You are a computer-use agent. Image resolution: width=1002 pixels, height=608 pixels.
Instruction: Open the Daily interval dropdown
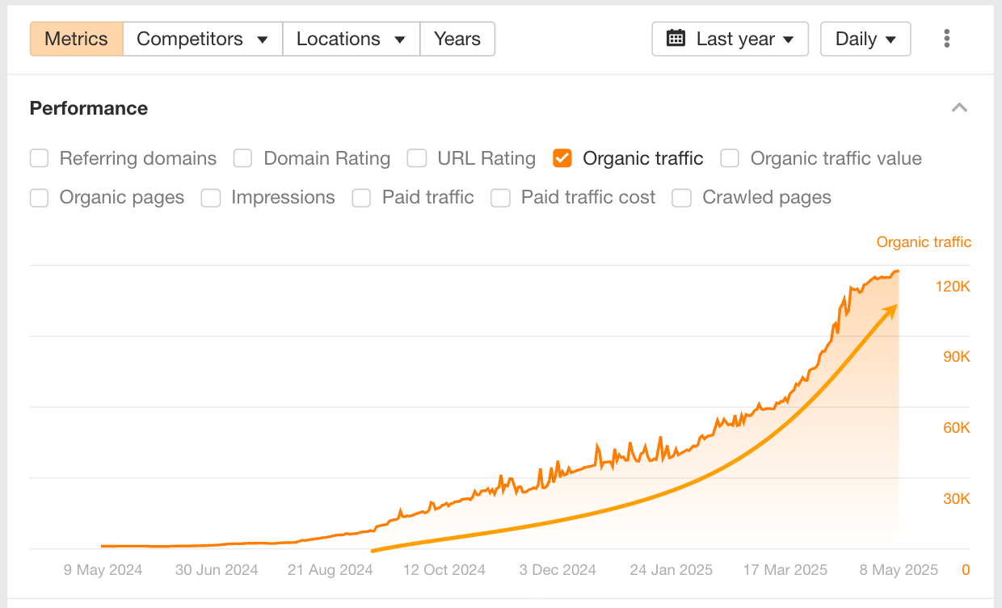pyautogui.click(x=865, y=39)
